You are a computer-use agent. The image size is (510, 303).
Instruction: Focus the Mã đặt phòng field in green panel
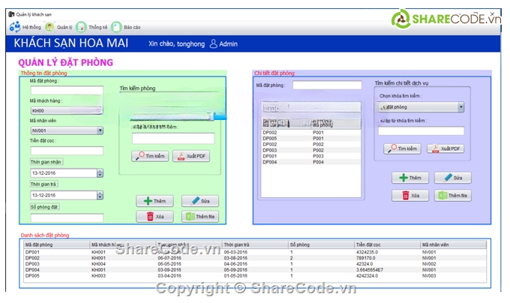click(67, 91)
